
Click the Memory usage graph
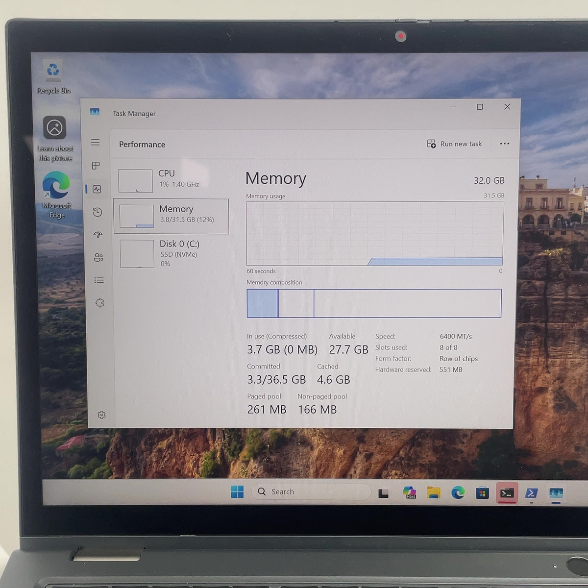tap(375, 234)
